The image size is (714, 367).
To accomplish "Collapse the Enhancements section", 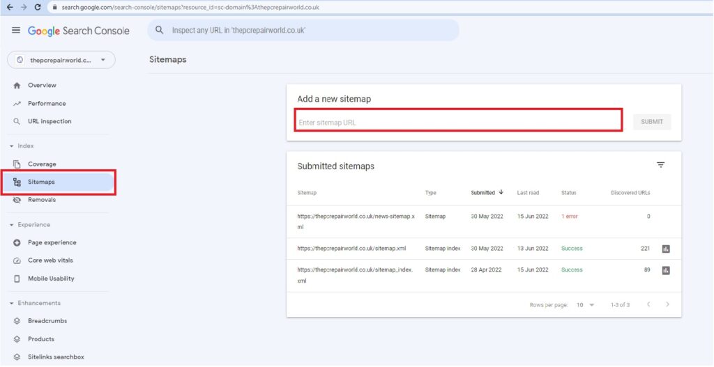I will (12, 304).
